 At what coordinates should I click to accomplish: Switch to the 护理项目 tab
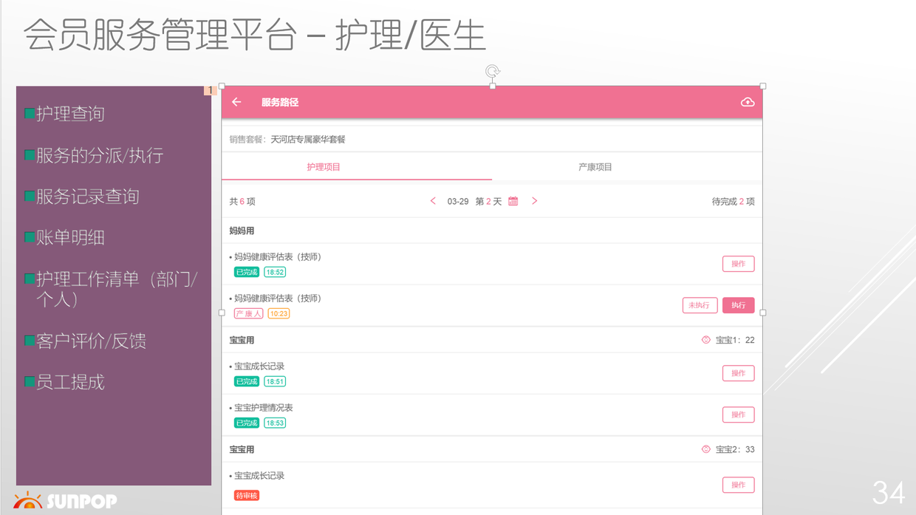324,167
